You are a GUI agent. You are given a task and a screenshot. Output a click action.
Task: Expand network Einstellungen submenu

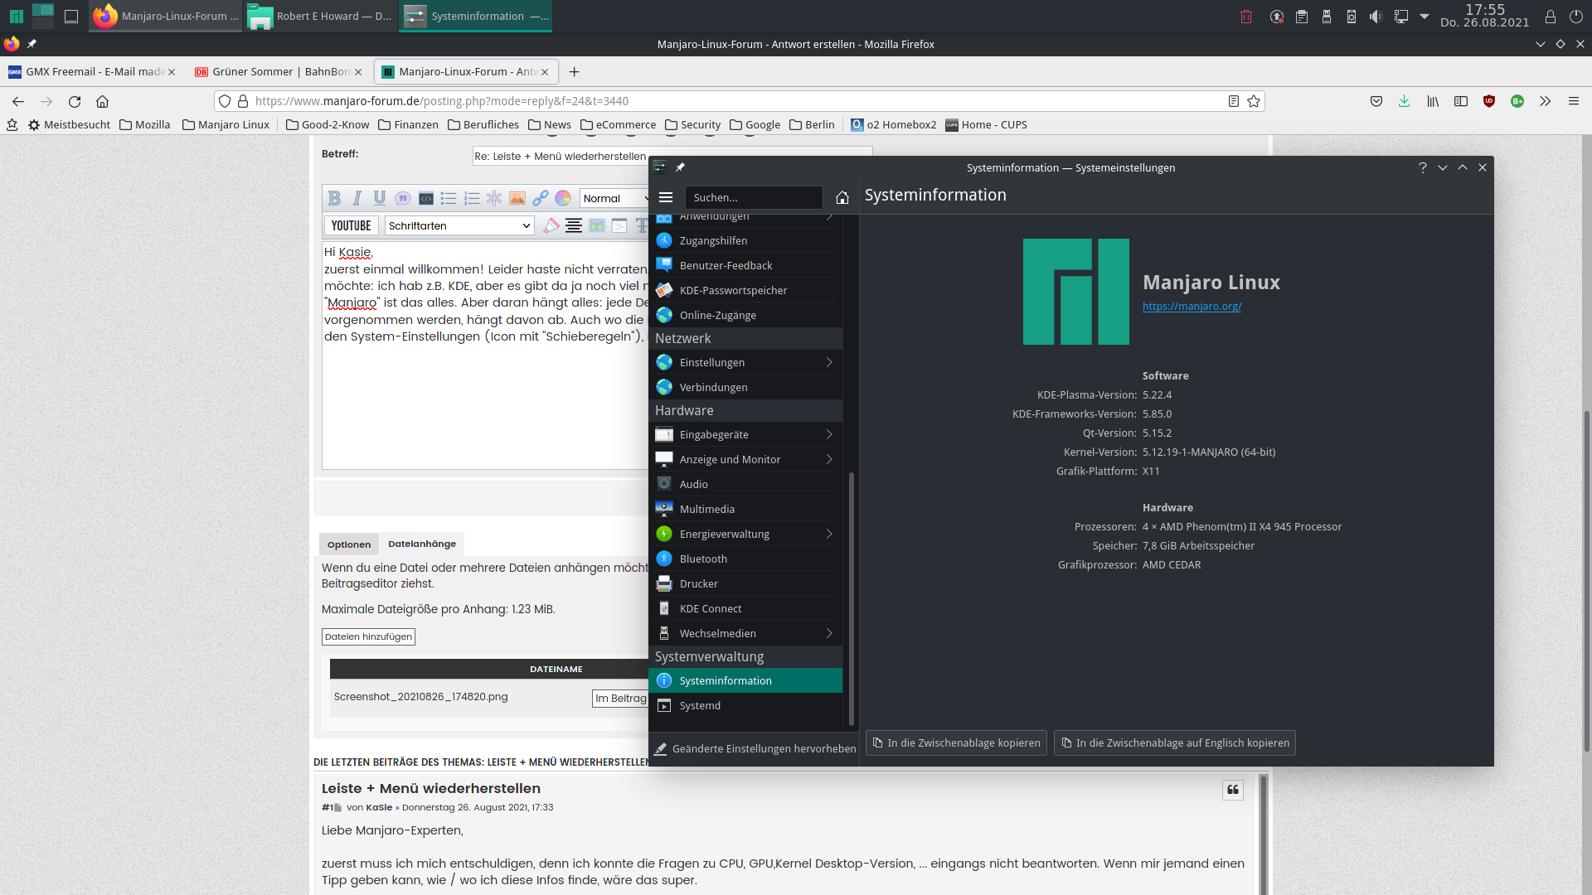pyautogui.click(x=745, y=362)
